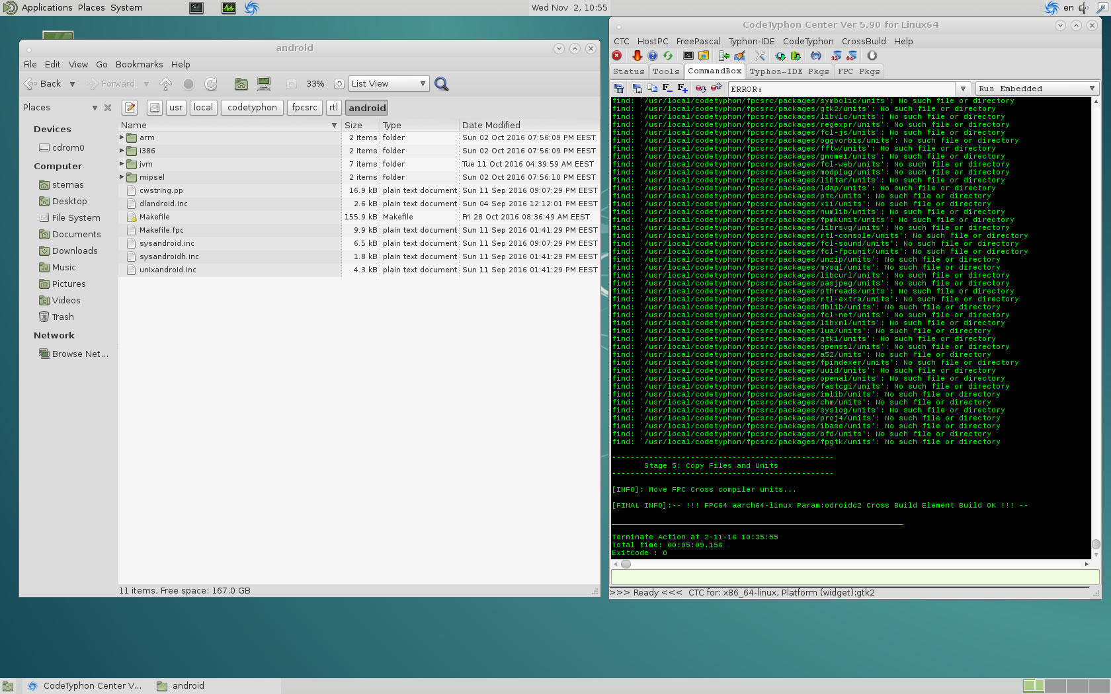Click the orange download arrow icon in CodeTyphon toolbar
Image resolution: width=1111 pixels, height=694 pixels.
pos(637,56)
